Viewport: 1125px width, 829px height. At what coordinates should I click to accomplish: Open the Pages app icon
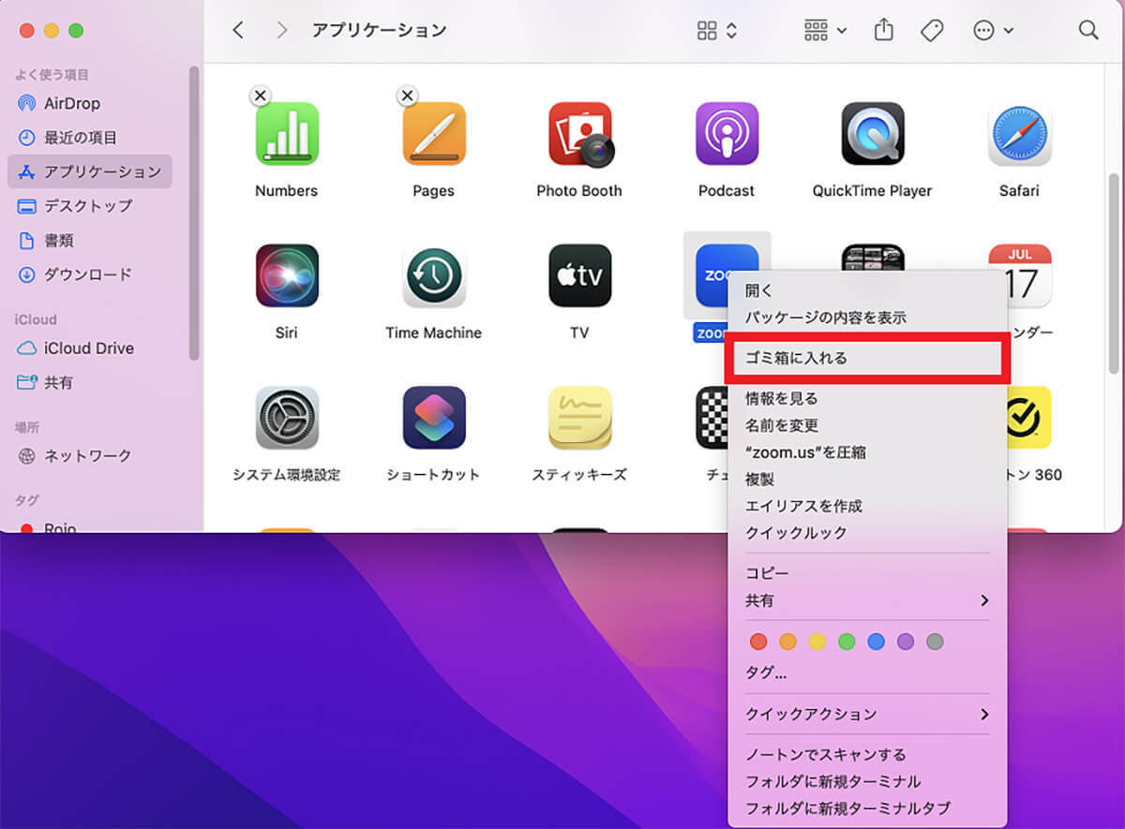coord(433,134)
